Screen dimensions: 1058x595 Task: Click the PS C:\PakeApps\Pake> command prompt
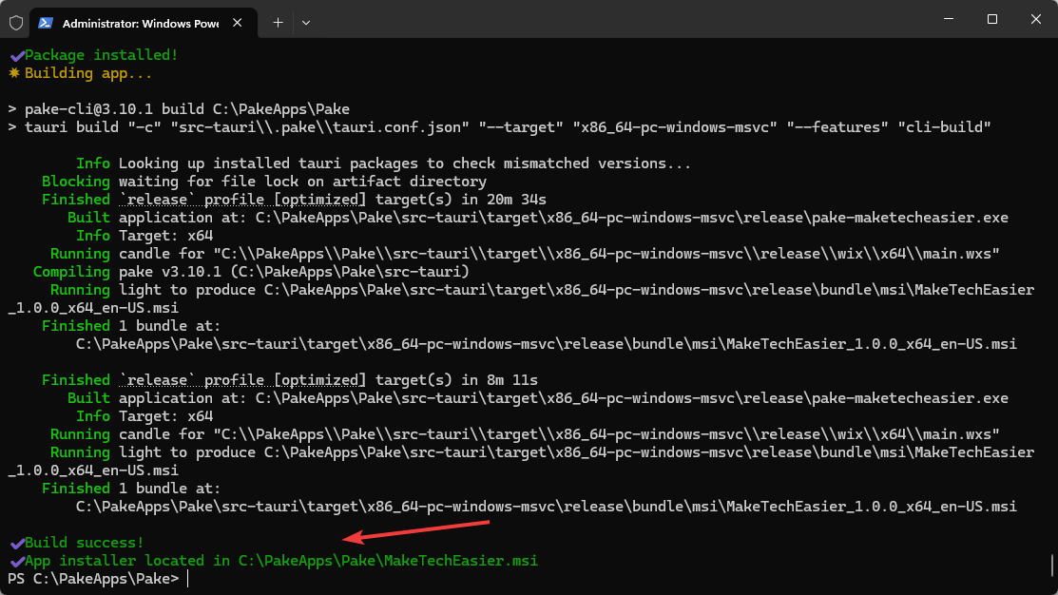[x=93, y=579]
